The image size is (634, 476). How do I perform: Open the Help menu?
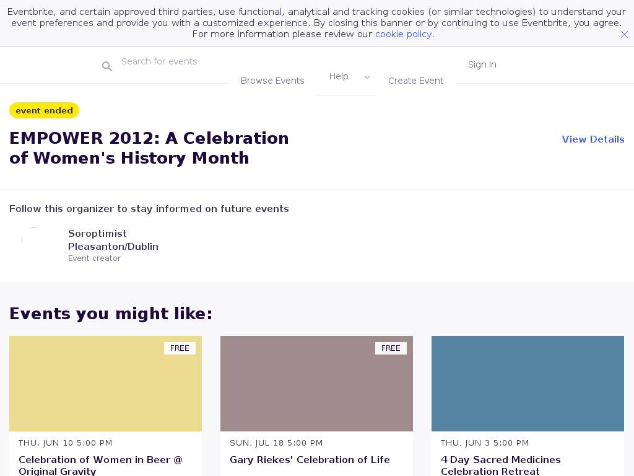(339, 76)
